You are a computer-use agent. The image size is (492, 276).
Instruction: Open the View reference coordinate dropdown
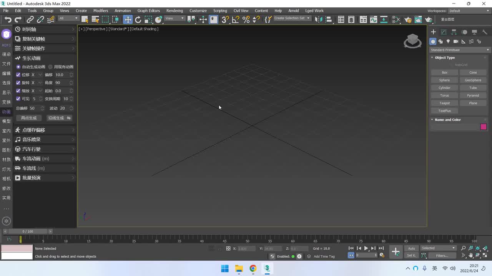click(x=175, y=18)
